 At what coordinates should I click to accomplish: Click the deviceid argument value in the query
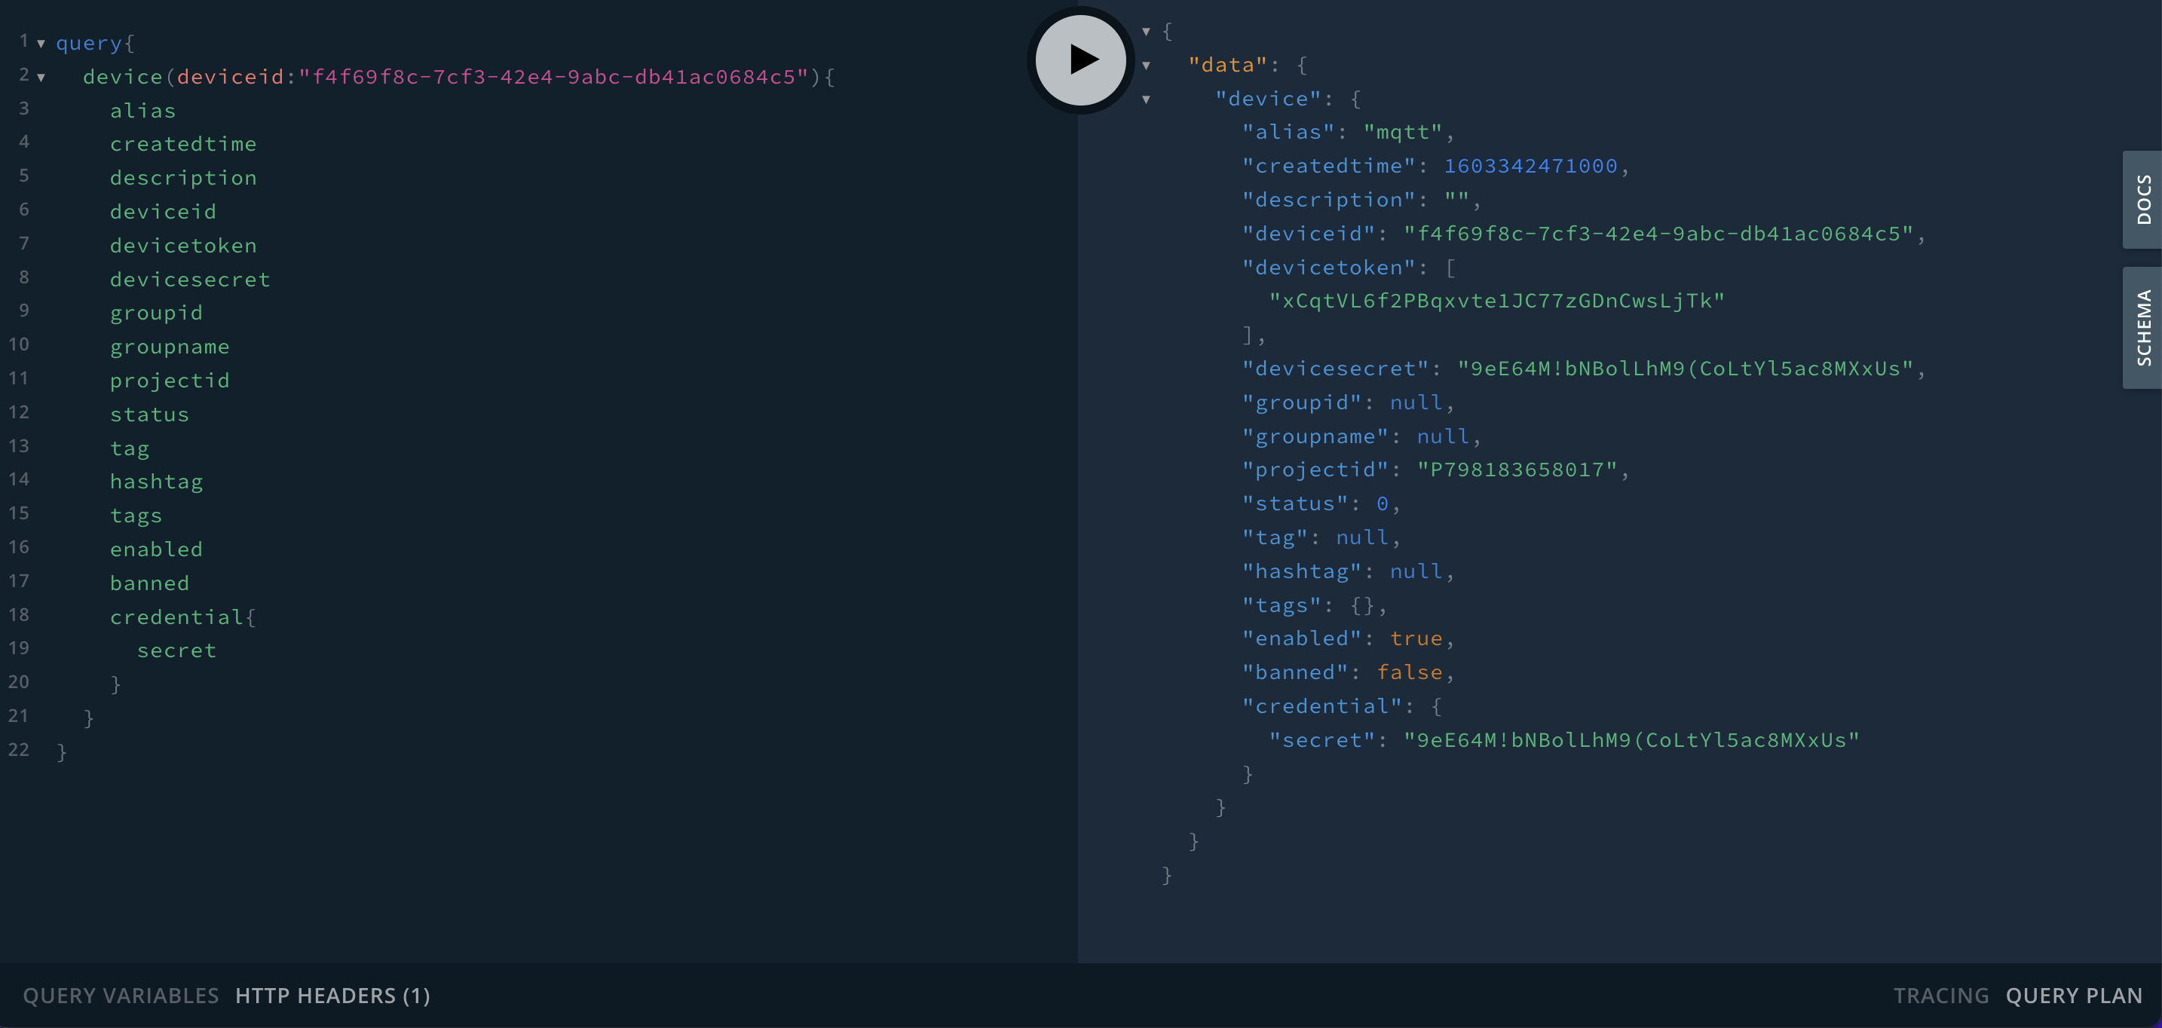click(553, 77)
